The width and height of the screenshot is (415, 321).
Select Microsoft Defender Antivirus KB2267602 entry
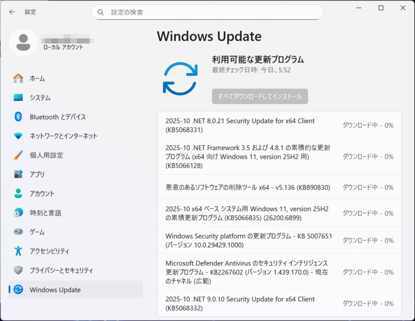280,272
